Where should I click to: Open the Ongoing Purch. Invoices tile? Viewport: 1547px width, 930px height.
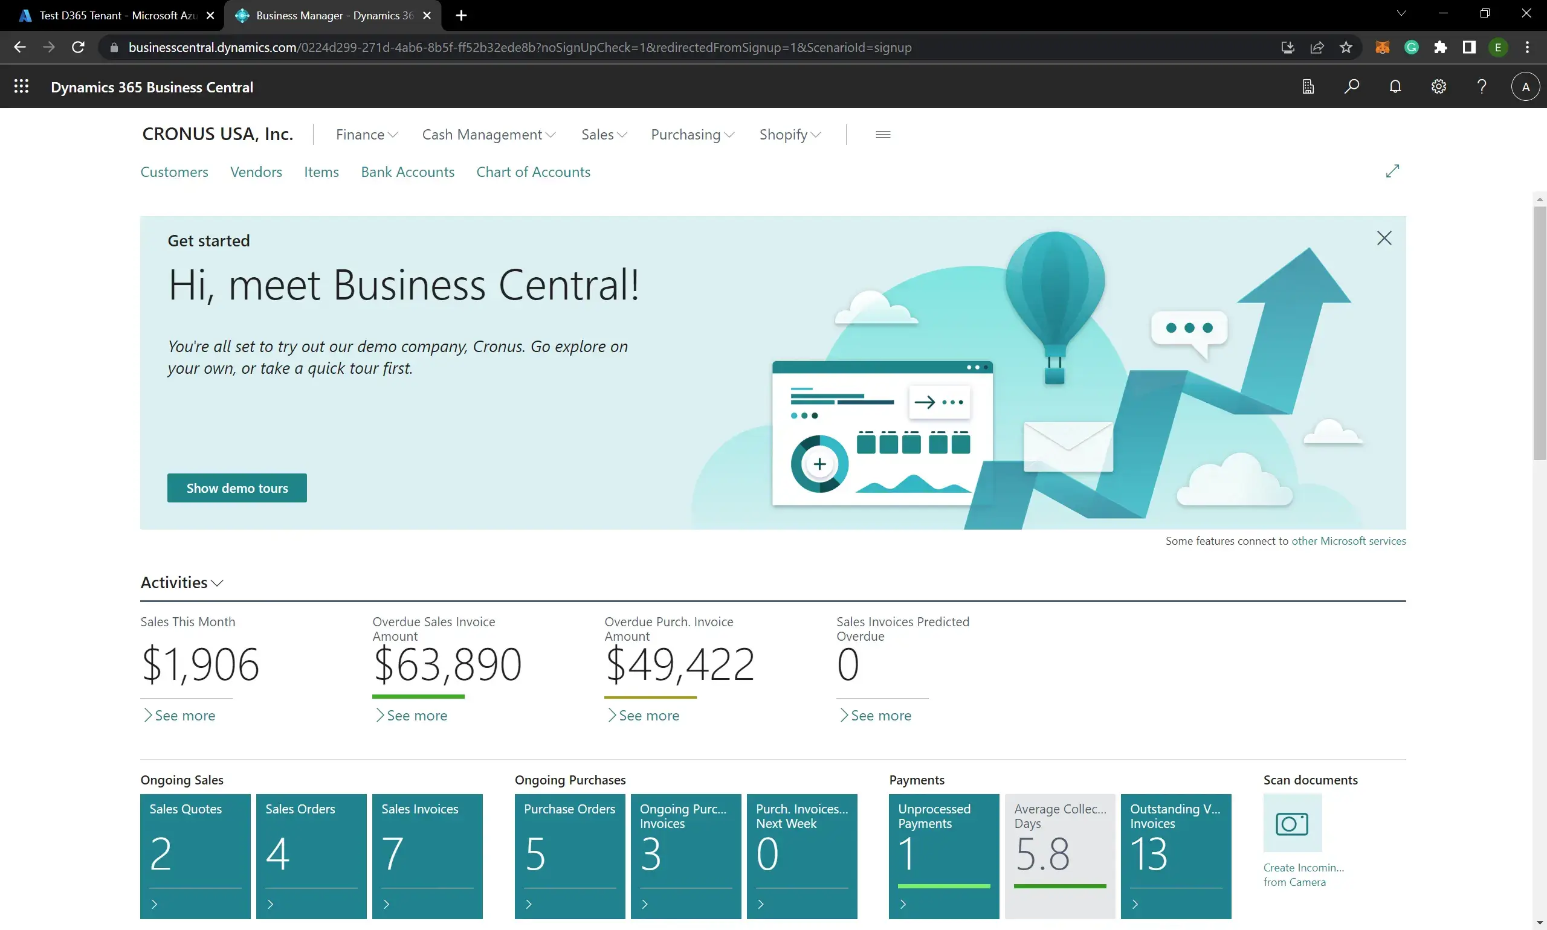coord(685,856)
